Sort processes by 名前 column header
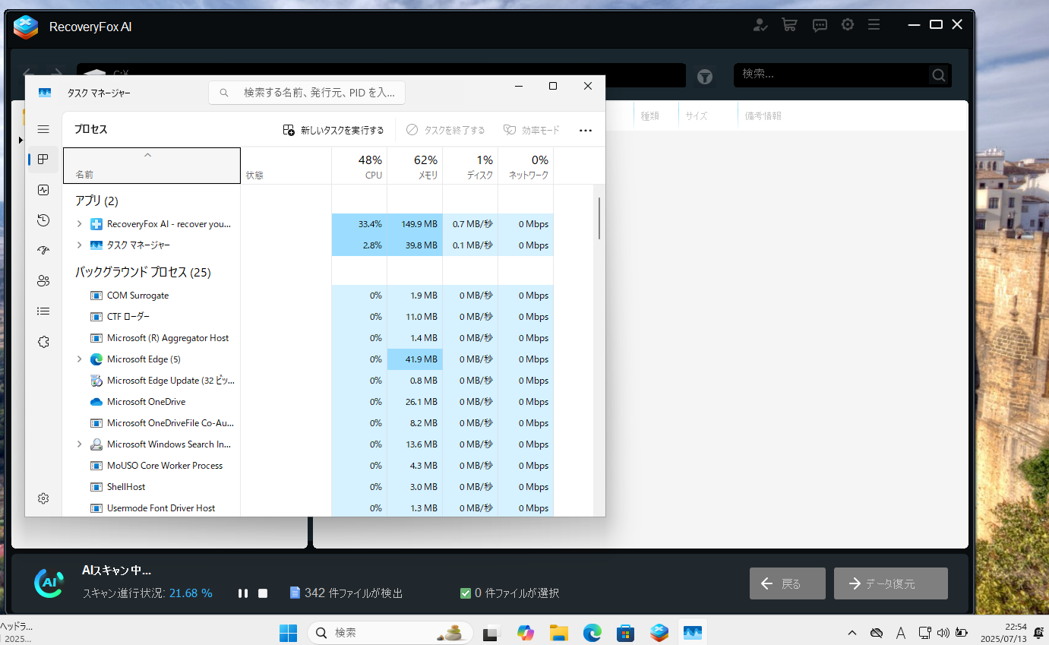This screenshot has height=645, width=1049. tap(151, 166)
